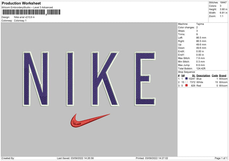Click design name 'Nike arial v2 6,8 in'
229x161 pixels.
click(24, 17)
